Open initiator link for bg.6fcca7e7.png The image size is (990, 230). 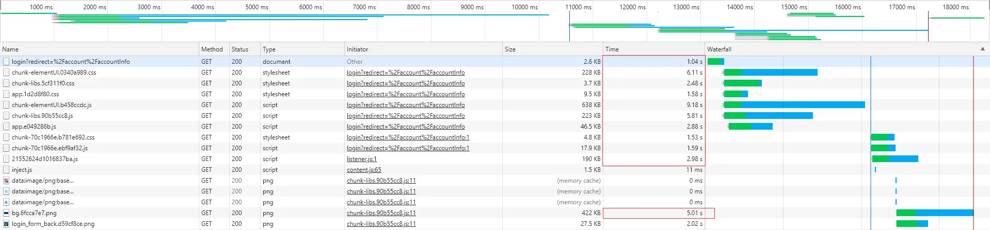tap(381, 213)
